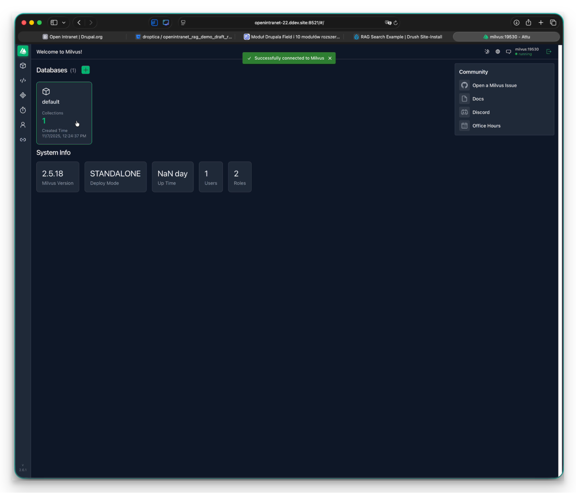Viewport: 576px width, 493px height.
Task: Click the GitHub icon next to Open a Milvus Issue
Action: pyautogui.click(x=464, y=85)
